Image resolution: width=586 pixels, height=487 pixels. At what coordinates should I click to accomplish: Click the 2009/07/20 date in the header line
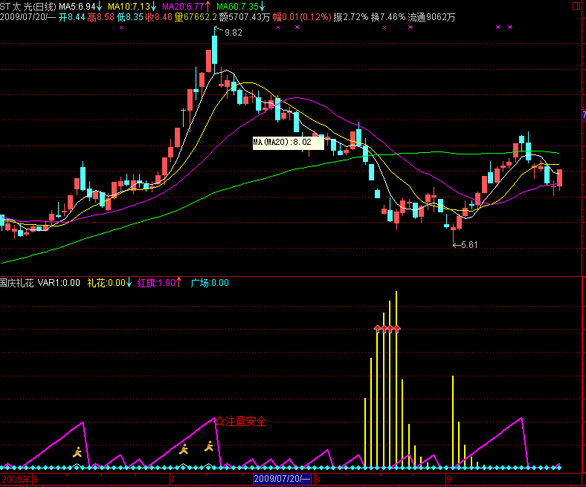[28, 17]
